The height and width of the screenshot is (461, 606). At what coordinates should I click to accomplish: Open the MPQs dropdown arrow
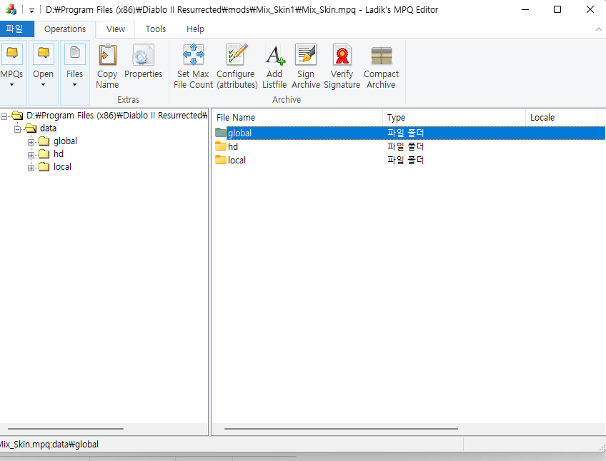11,85
